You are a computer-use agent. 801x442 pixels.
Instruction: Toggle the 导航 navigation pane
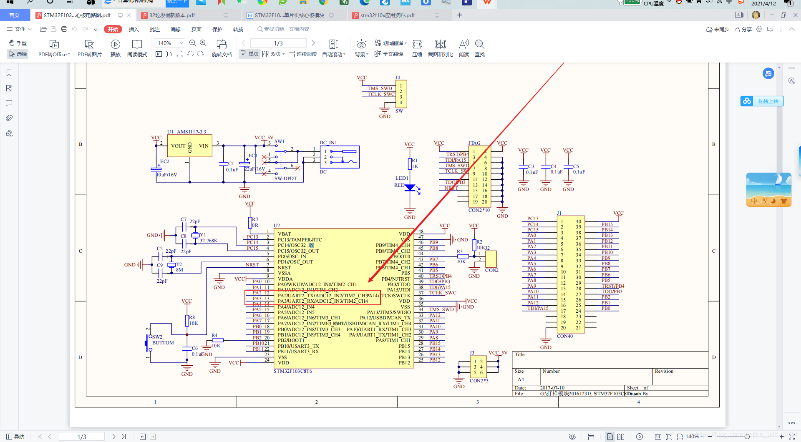coord(15,437)
